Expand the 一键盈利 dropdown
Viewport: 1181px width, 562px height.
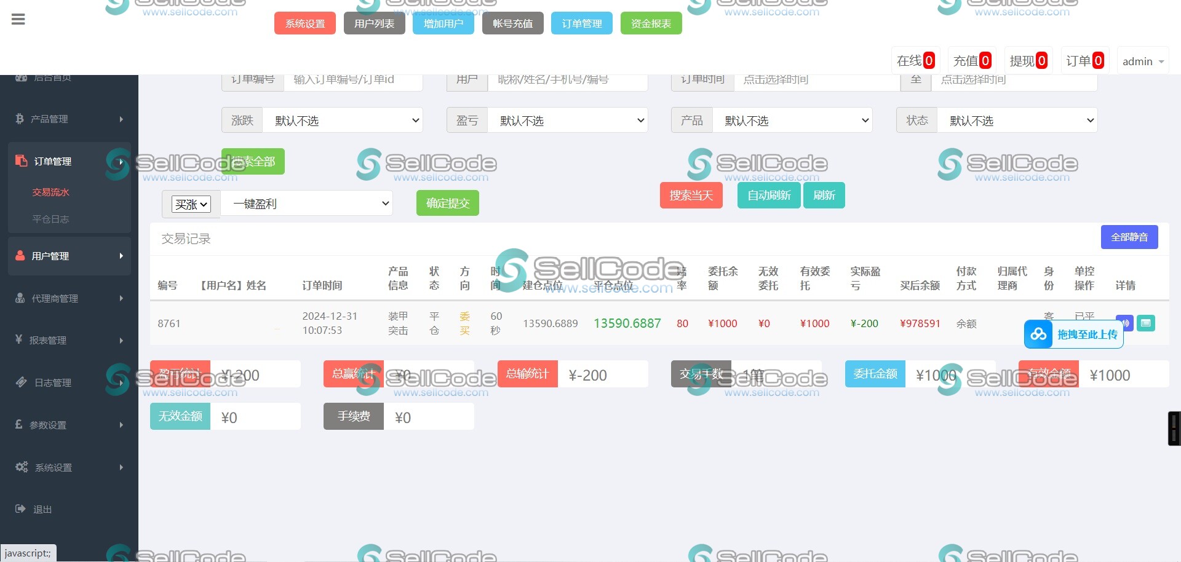coord(306,204)
